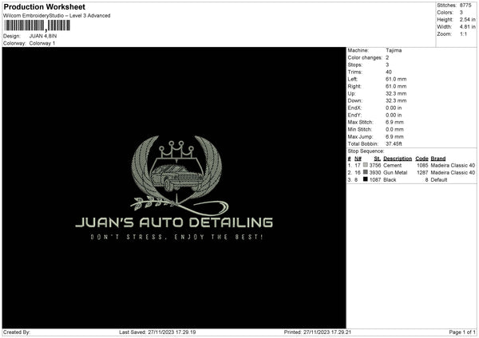Image resolution: width=479 pixels, height=338 pixels.
Task: Click the 'Wilcom EmbroideryStudio – Level 3 Advanced' text
Action: (57, 16)
